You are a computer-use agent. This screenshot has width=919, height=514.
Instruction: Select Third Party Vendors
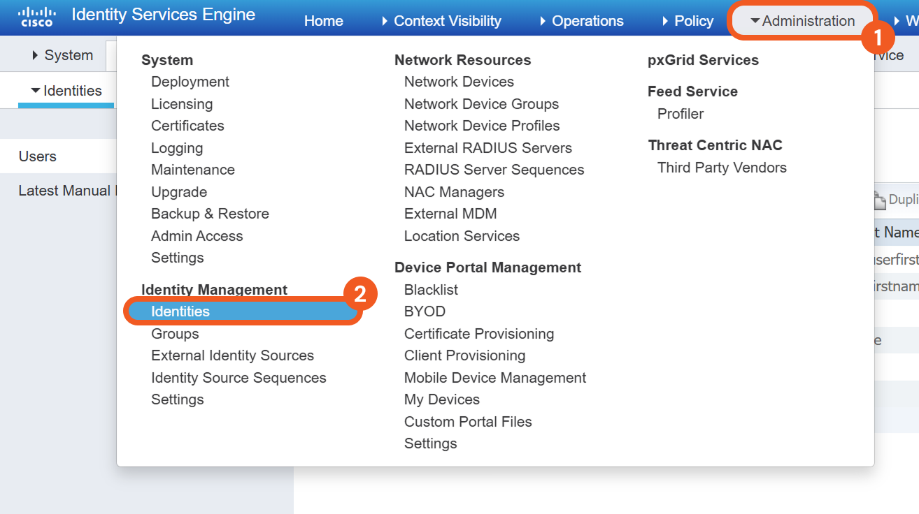coord(722,168)
